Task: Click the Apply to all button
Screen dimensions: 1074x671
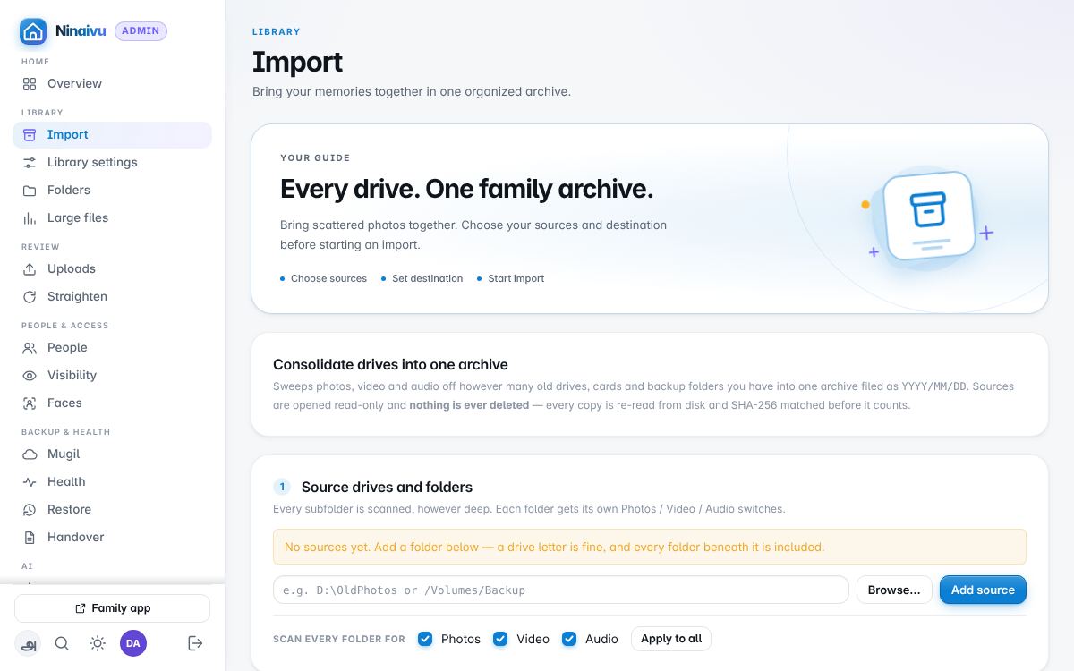Action: point(671,639)
